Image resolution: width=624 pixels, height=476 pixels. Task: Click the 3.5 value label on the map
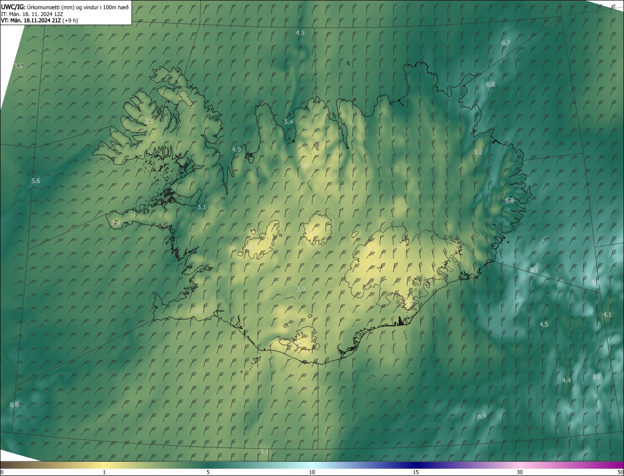point(18,66)
